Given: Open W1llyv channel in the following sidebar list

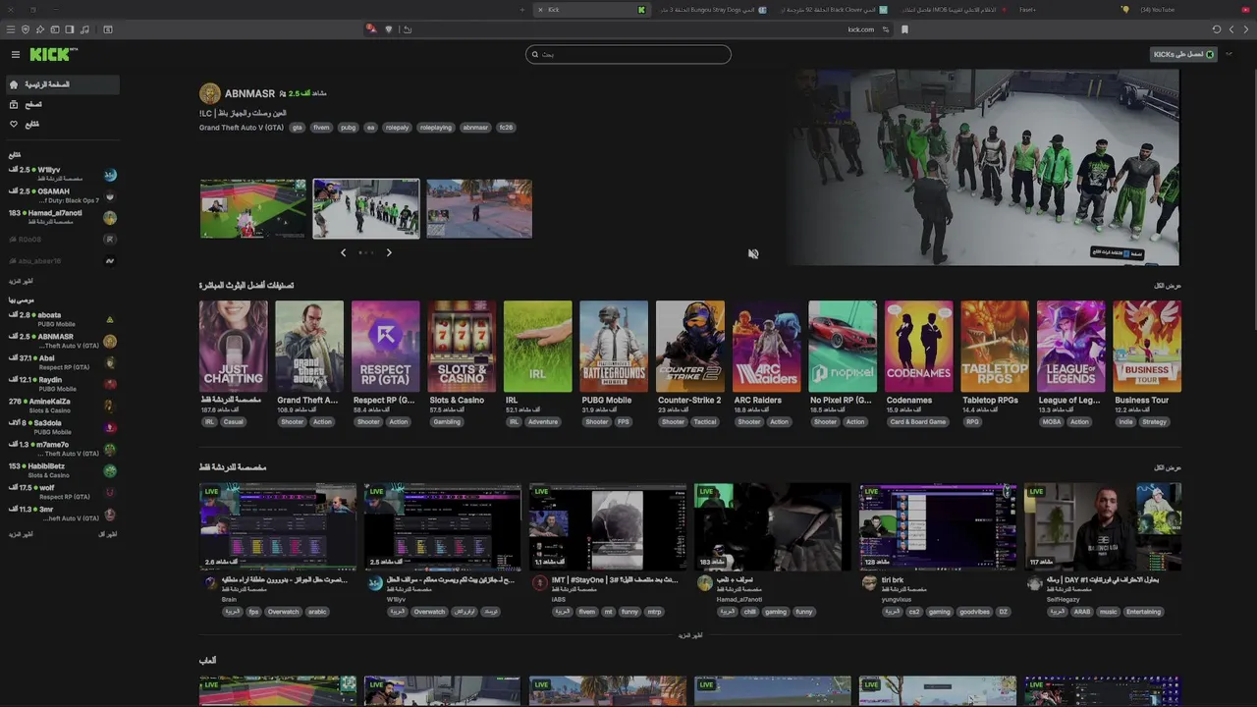Looking at the screenshot, I should [61, 174].
